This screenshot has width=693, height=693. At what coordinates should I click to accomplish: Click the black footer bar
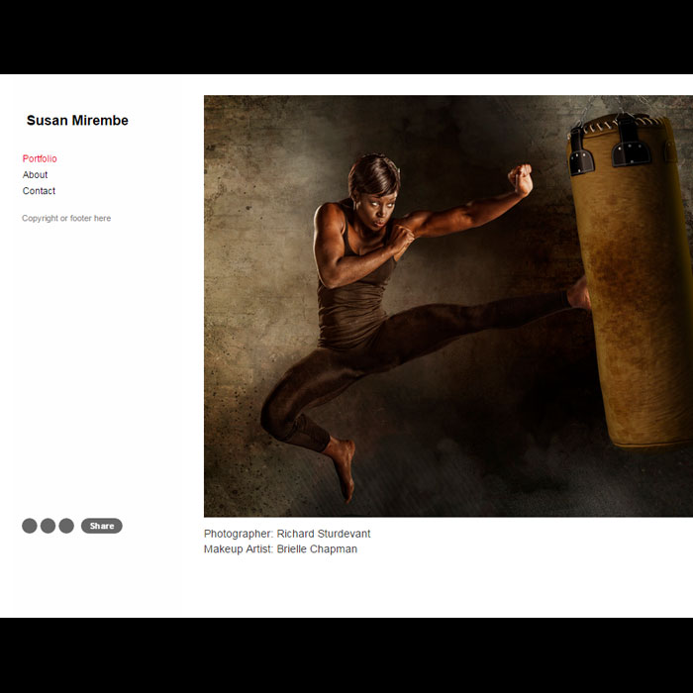(x=346, y=655)
